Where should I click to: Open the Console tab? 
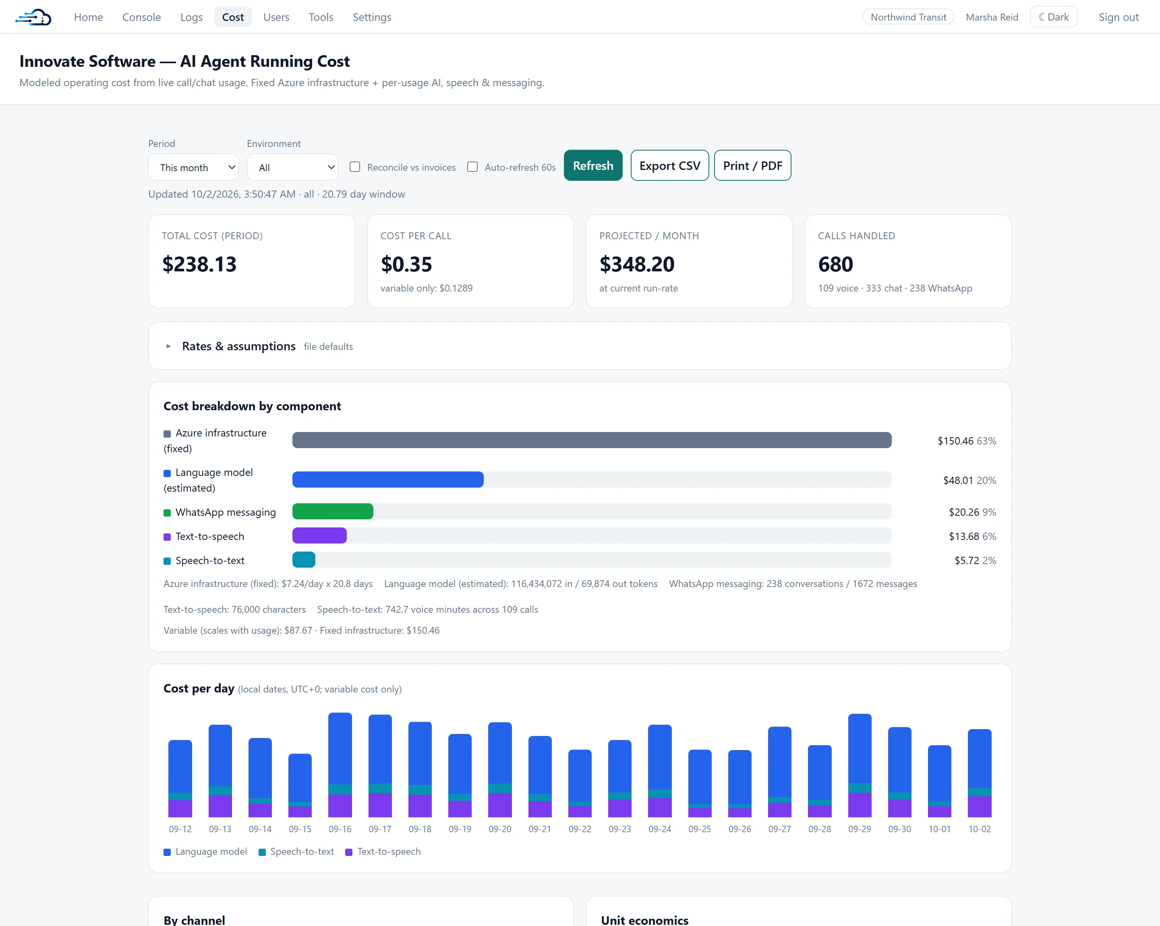click(x=141, y=17)
